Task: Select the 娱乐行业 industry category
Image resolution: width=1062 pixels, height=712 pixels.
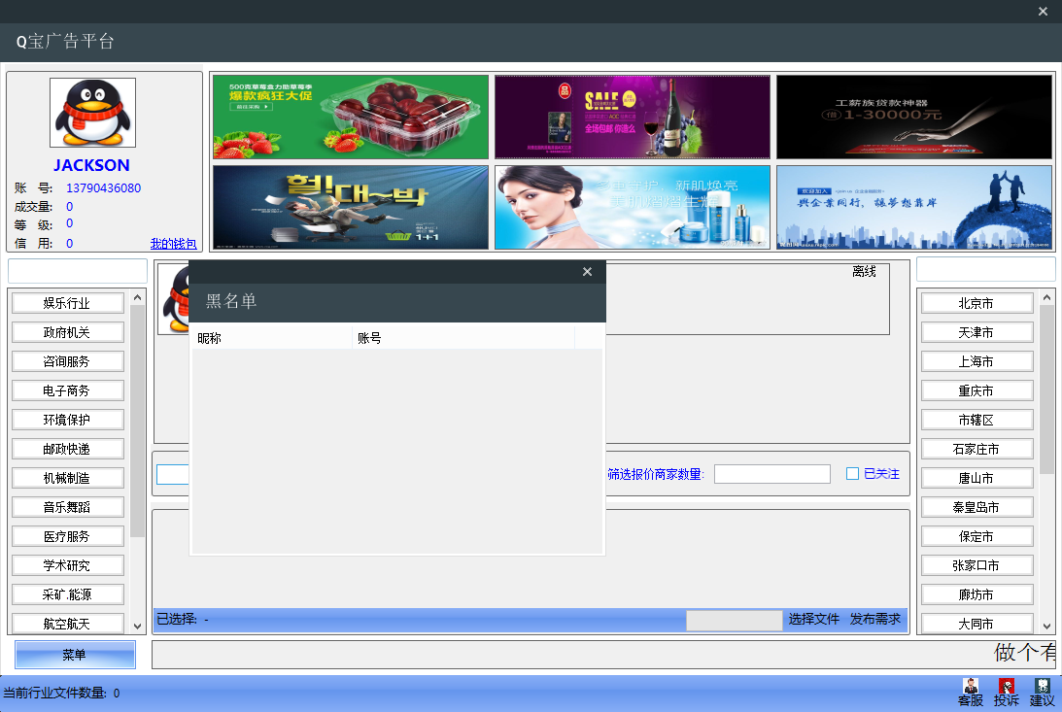Action: click(67, 303)
